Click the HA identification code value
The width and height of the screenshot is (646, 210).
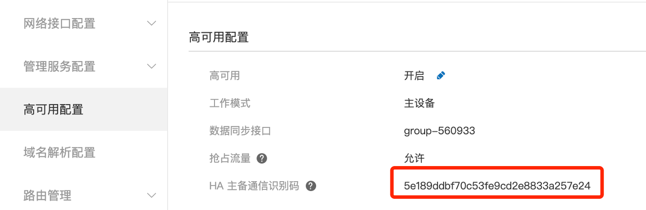point(497,186)
